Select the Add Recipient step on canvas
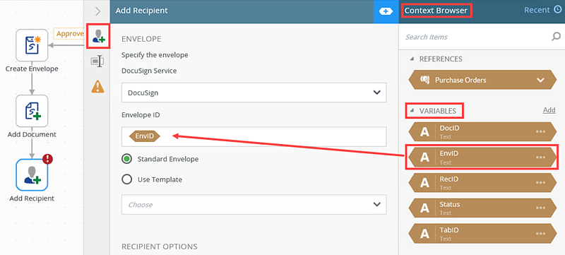 (32, 175)
